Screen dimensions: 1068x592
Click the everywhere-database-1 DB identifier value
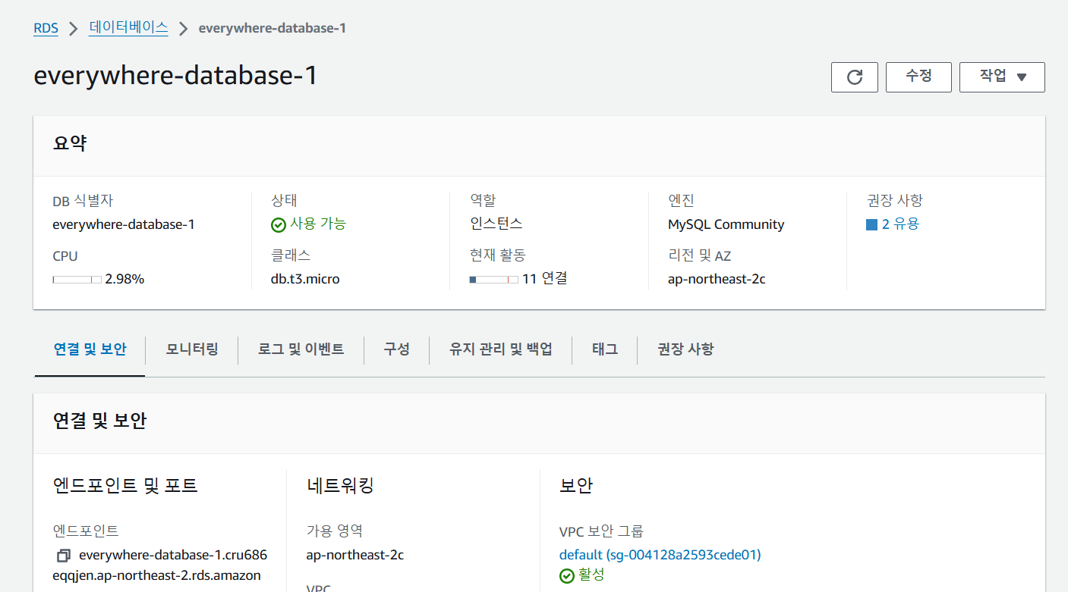point(123,224)
